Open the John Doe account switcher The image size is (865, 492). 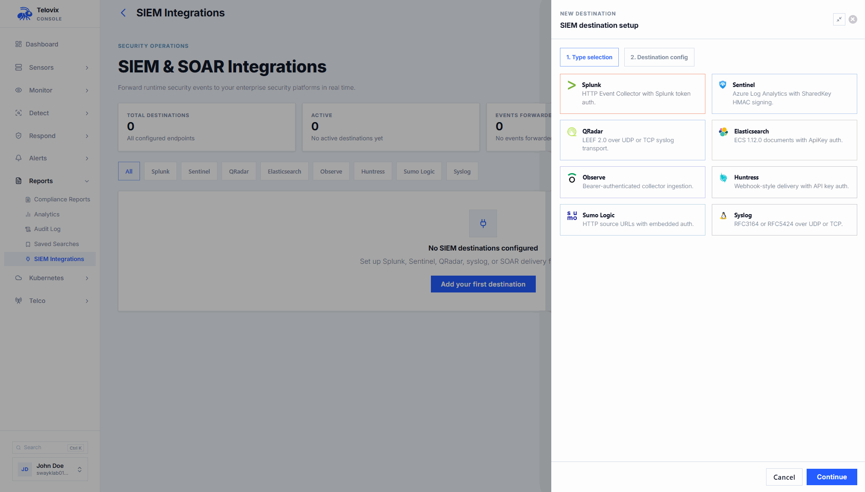pyautogui.click(x=50, y=469)
